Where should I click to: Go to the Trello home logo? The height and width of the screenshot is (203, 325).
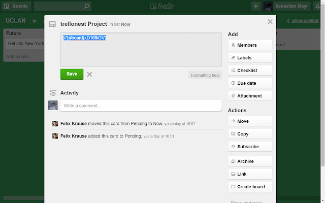tap(162, 6)
